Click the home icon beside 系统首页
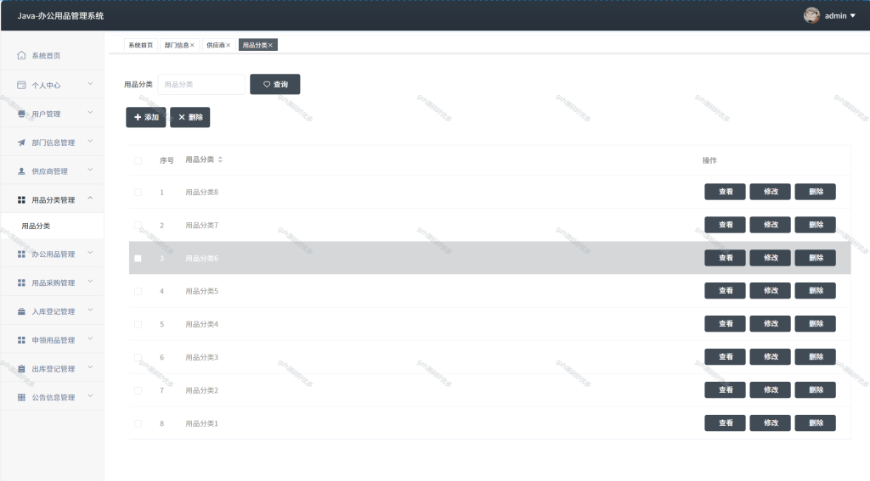 click(x=21, y=55)
